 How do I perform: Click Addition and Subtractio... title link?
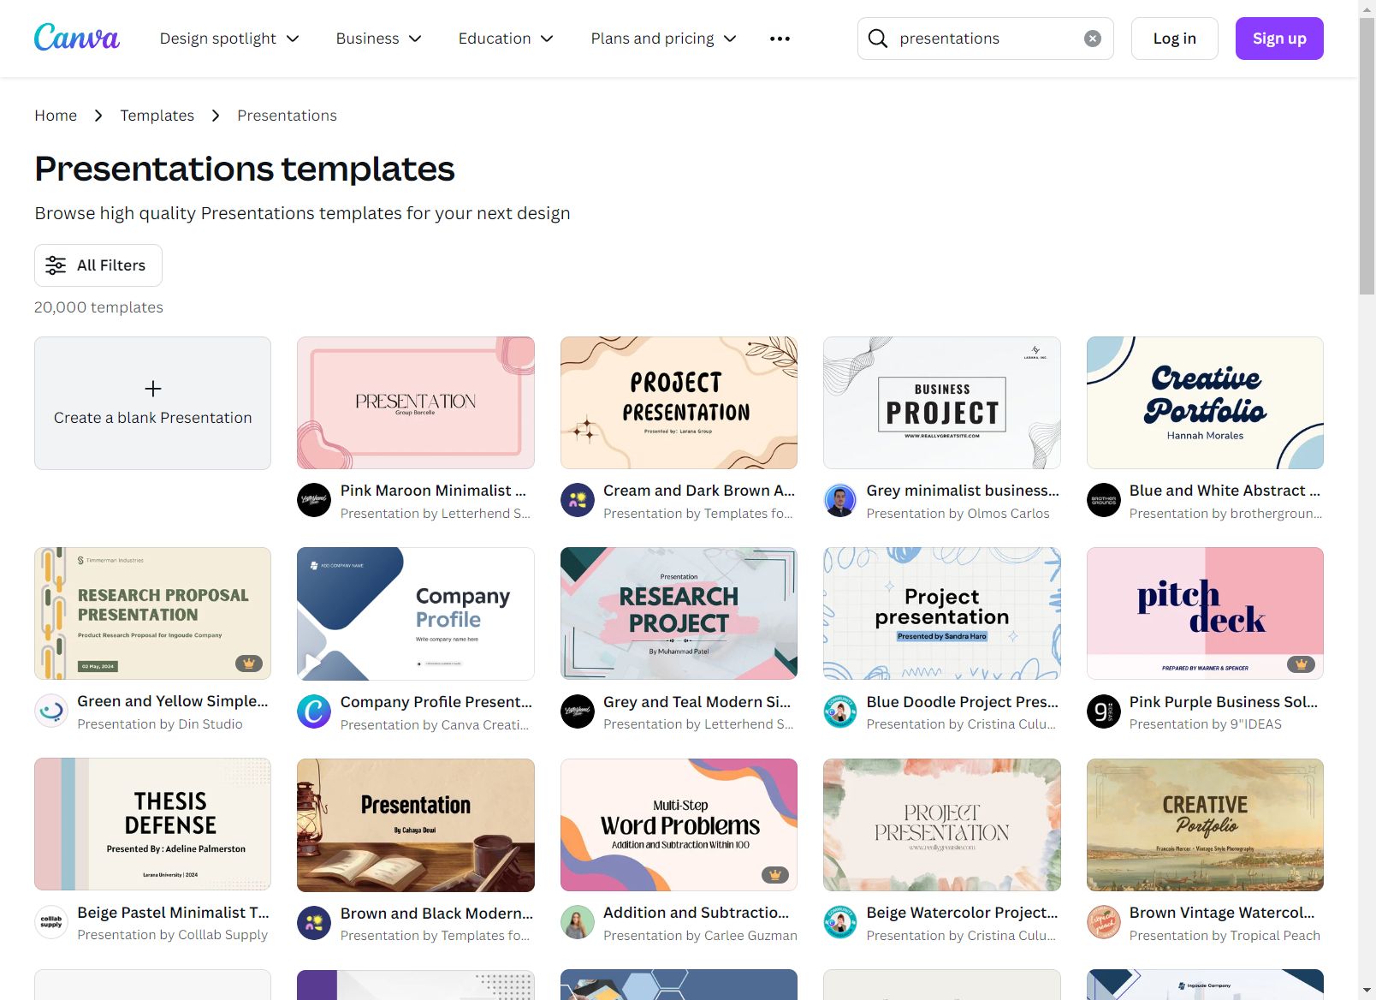click(x=697, y=913)
